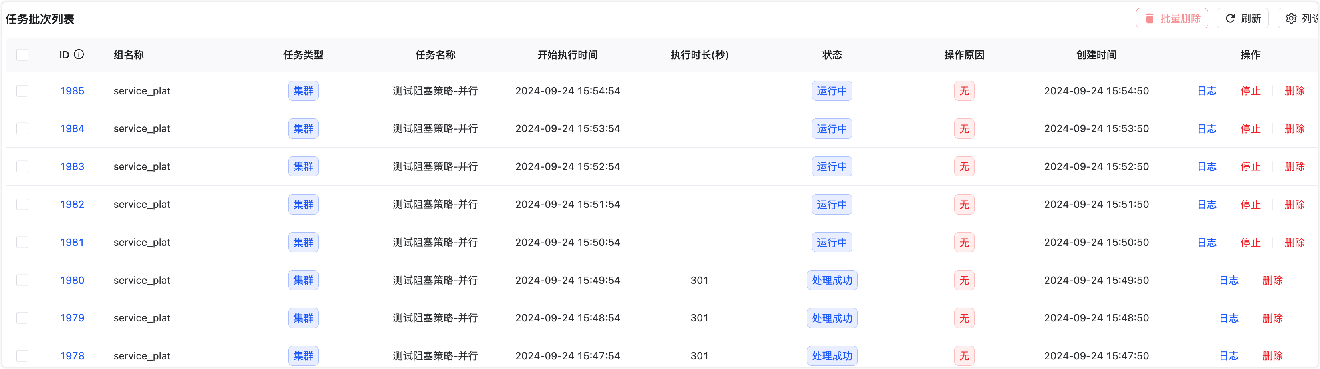
Task: View 日志 for batch 1985
Action: [x=1207, y=91]
